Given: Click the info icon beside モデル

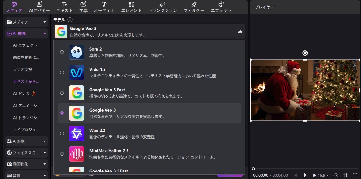Looking at the screenshot, I should [70, 20].
